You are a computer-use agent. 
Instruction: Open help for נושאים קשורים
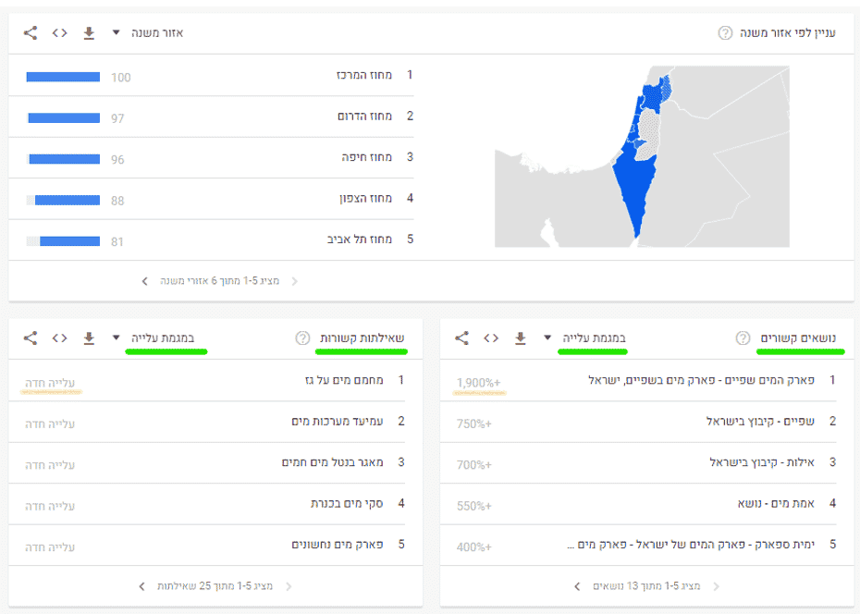click(x=743, y=338)
